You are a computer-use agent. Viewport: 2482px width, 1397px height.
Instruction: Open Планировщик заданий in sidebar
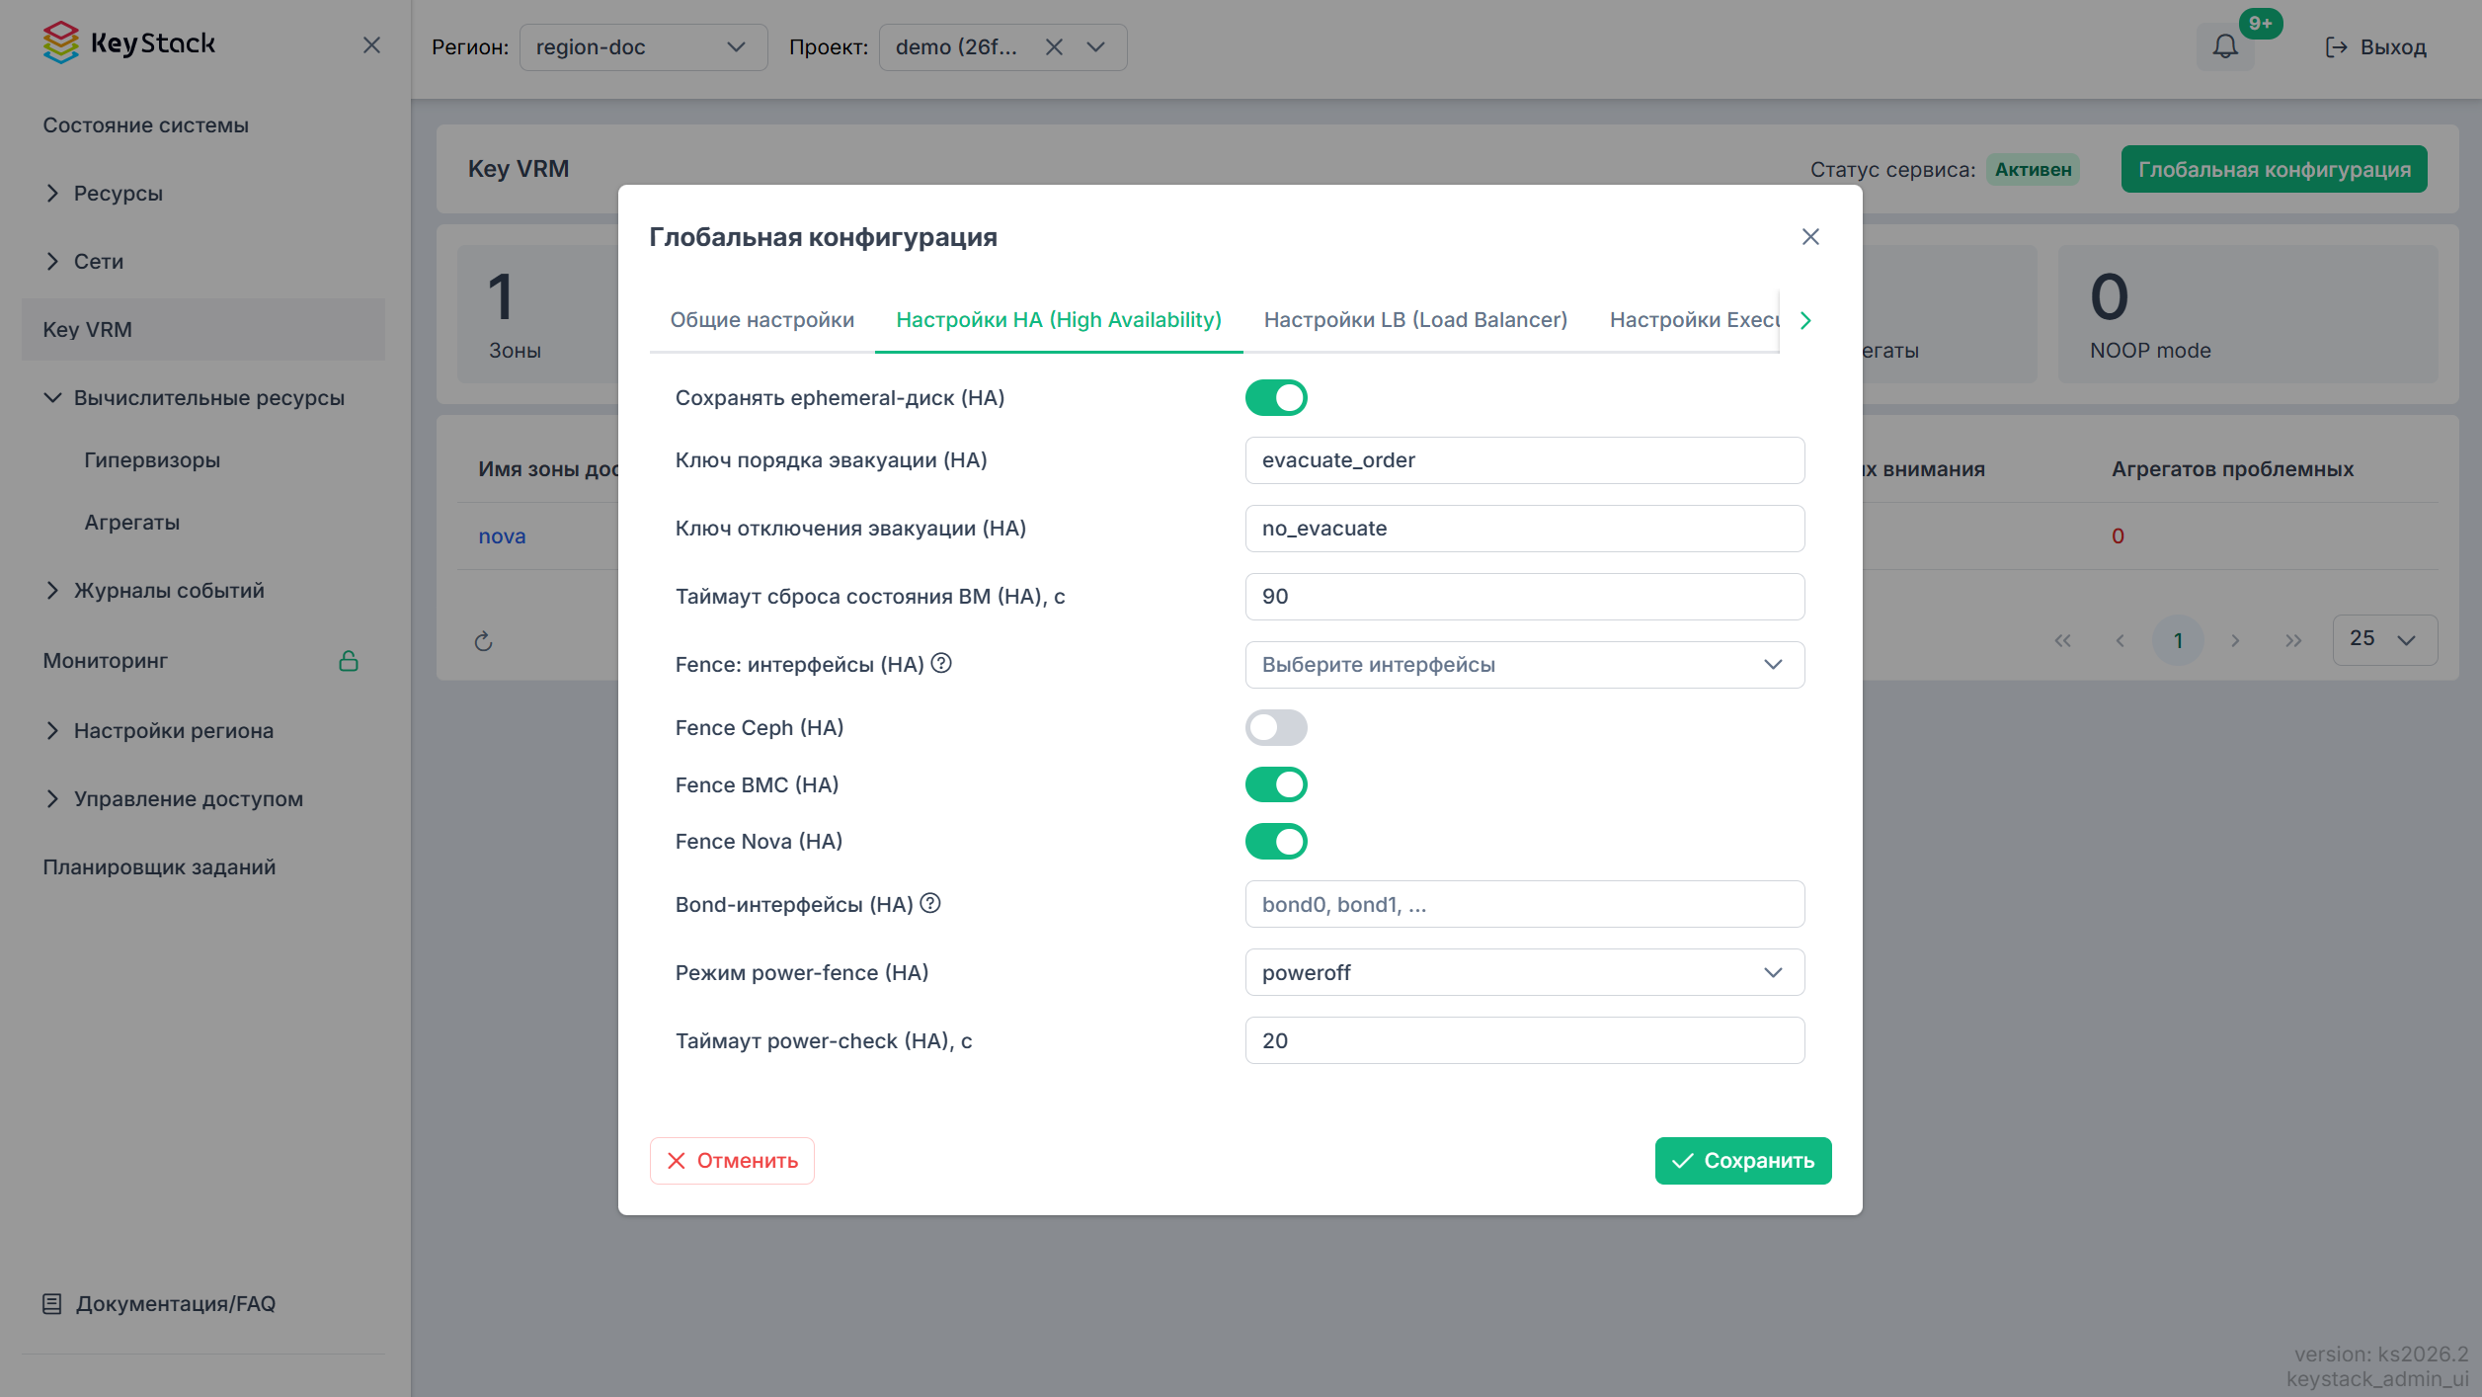(x=159, y=867)
